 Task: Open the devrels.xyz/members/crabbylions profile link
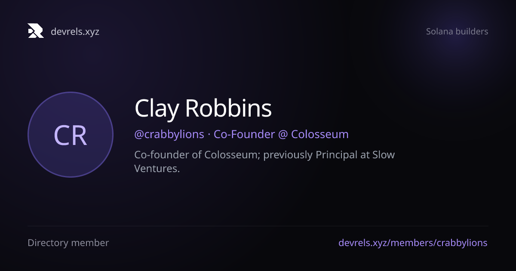click(x=413, y=243)
